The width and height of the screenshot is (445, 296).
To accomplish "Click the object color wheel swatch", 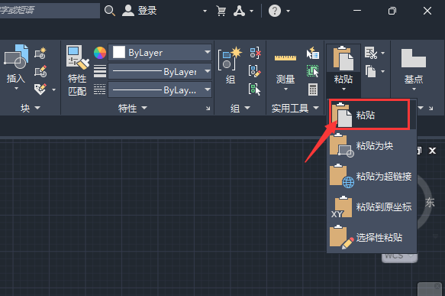I will [x=100, y=53].
